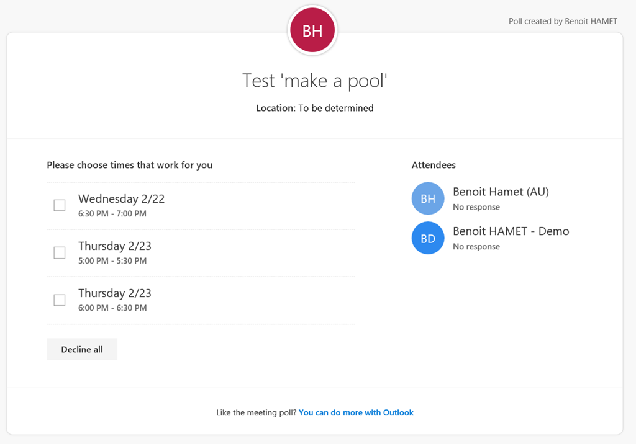
Task: Click the 'Location: To be determined' text
Action: [x=314, y=108]
